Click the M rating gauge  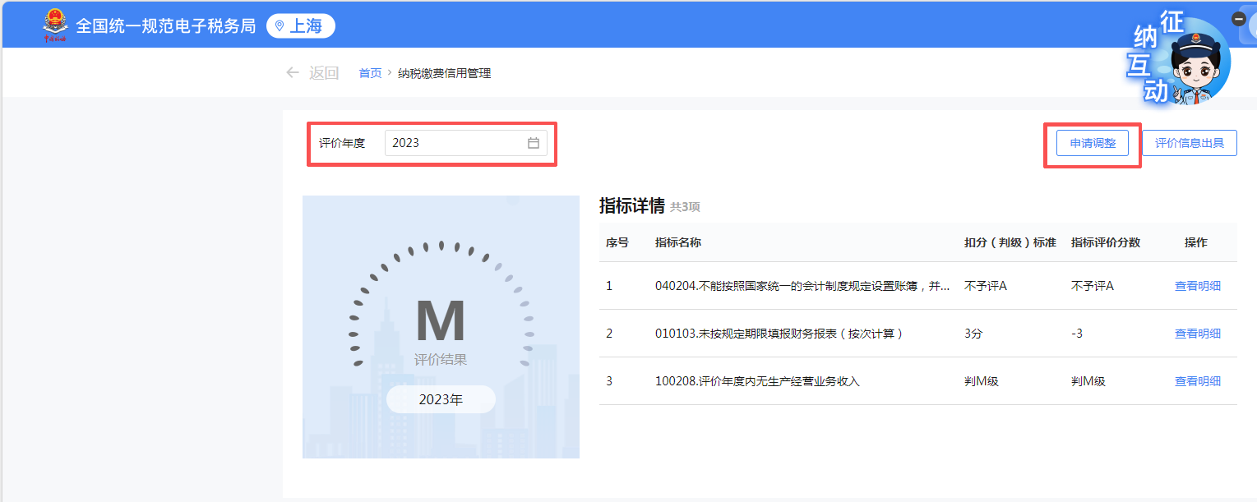pos(441,320)
